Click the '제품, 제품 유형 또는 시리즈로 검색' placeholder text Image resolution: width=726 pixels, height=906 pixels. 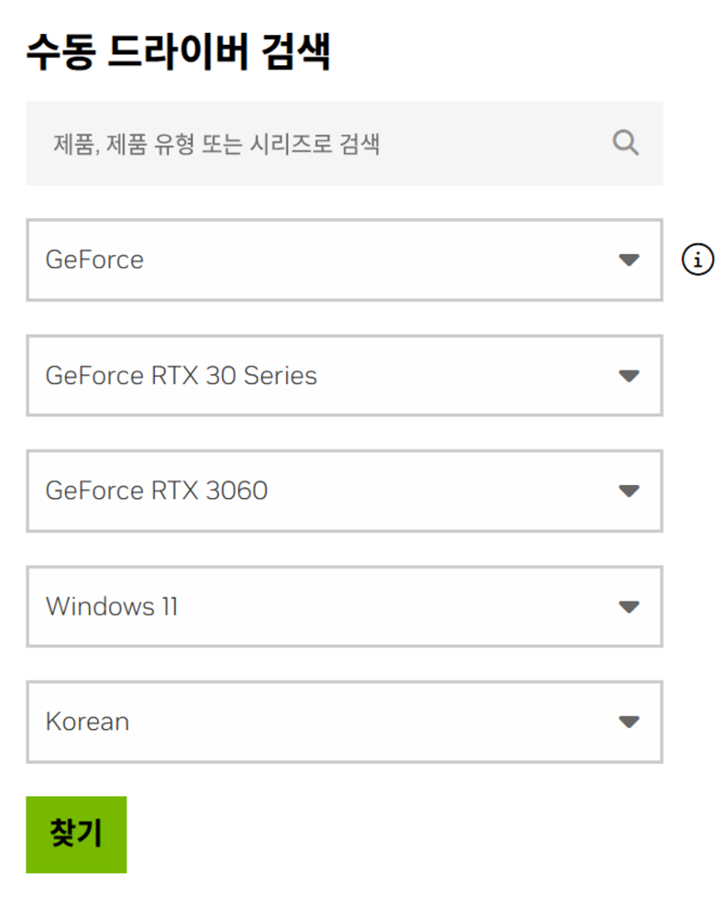click(216, 144)
